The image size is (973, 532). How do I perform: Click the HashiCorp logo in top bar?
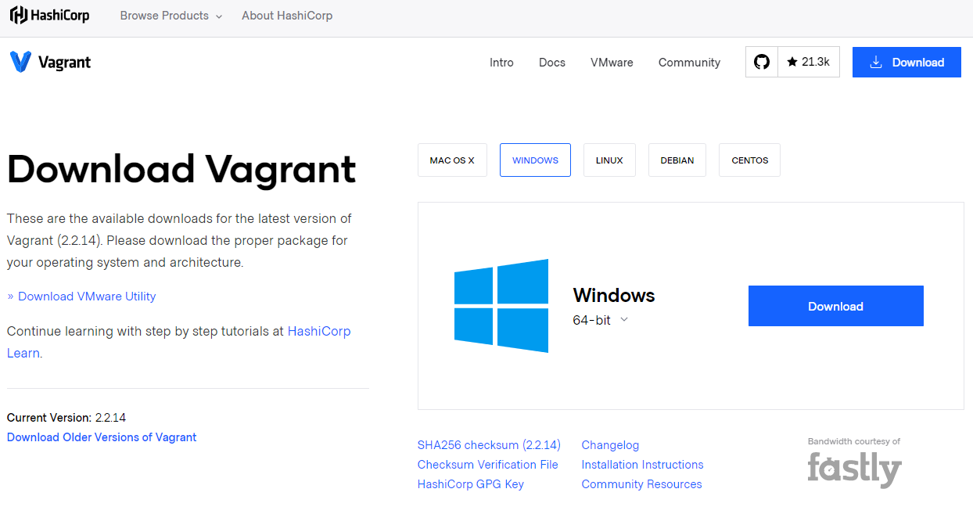49,16
